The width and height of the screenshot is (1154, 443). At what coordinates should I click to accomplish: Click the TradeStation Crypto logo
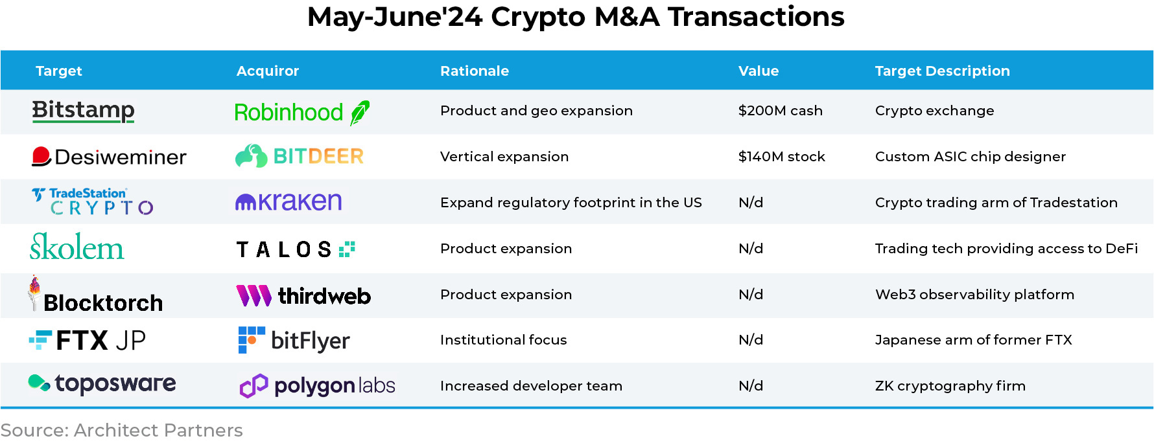(92, 201)
